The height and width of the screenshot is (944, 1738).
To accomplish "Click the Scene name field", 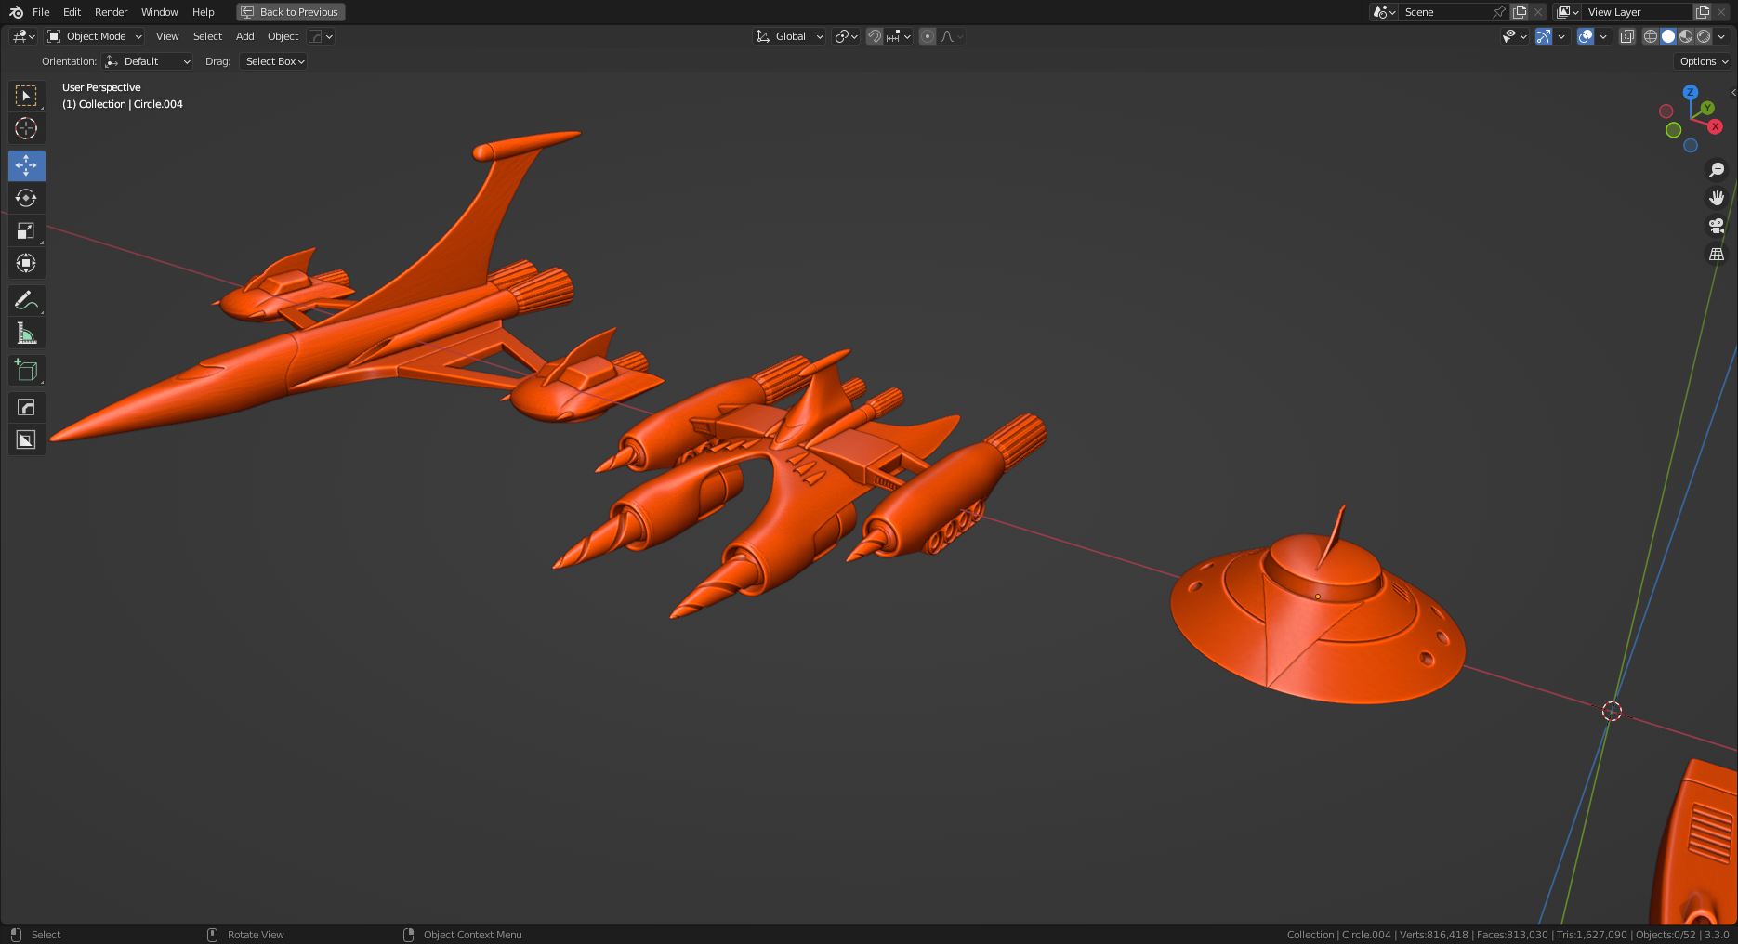I will (x=1444, y=12).
